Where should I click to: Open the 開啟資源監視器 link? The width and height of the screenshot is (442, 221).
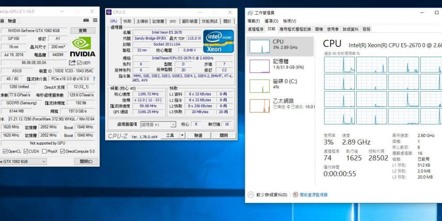314,195
